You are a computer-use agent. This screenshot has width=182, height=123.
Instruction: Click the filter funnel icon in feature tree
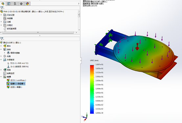(2, 8)
